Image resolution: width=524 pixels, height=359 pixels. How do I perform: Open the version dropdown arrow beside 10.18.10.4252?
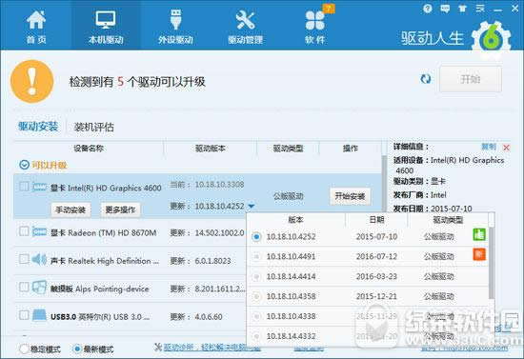pyautogui.click(x=252, y=207)
